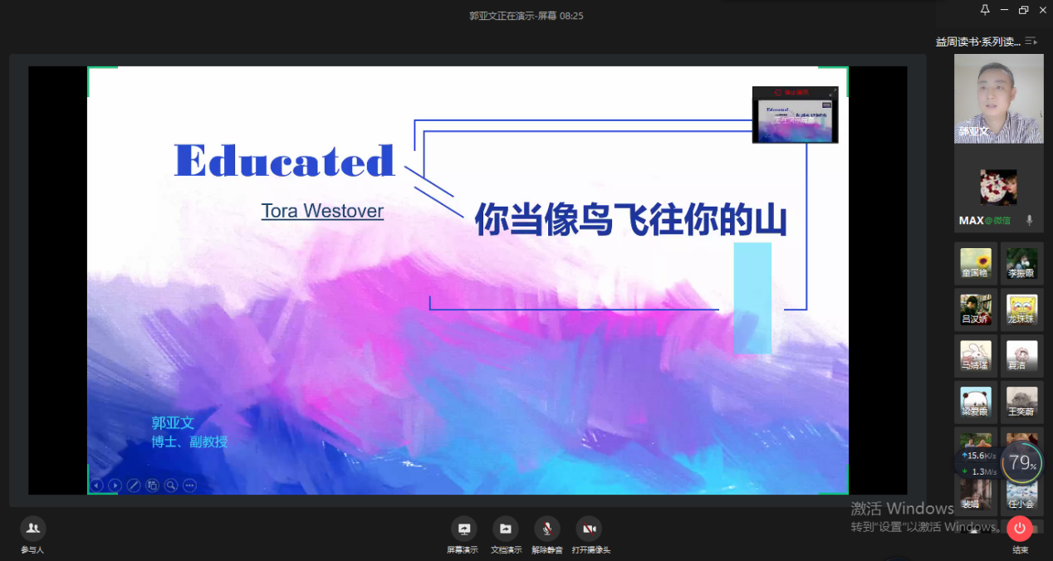This screenshot has height=561, width=1053.
Task: Click the magnifier zoom icon on slide
Action: coord(171,485)
